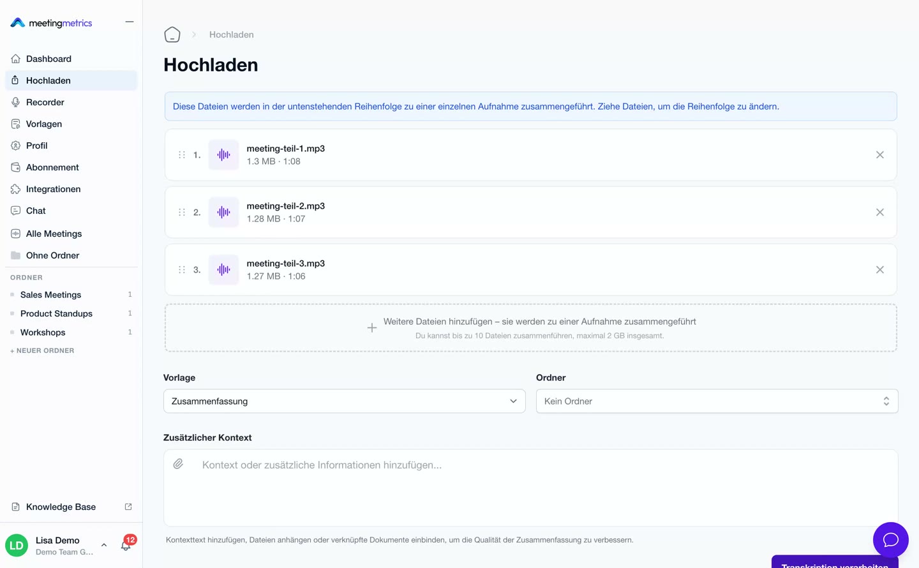The width and height of the screenshot is (919, 568).
Task: Click waveform icon of meeting-teil-1.mp3
Action: click(223, 155)
